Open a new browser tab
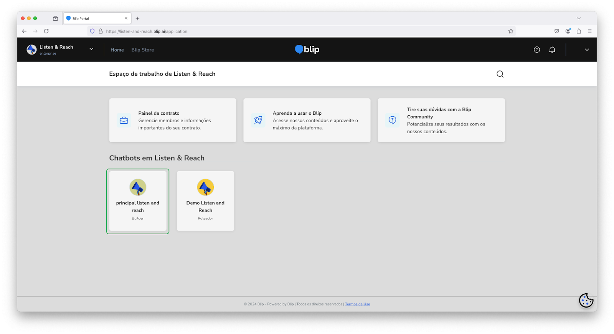614x334 pixels. click(137, 18)
